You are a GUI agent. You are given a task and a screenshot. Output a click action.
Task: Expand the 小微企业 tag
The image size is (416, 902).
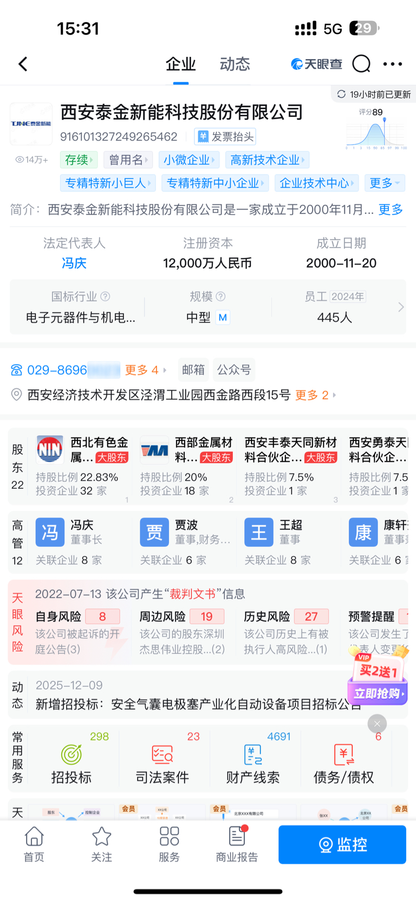(189, 160)
